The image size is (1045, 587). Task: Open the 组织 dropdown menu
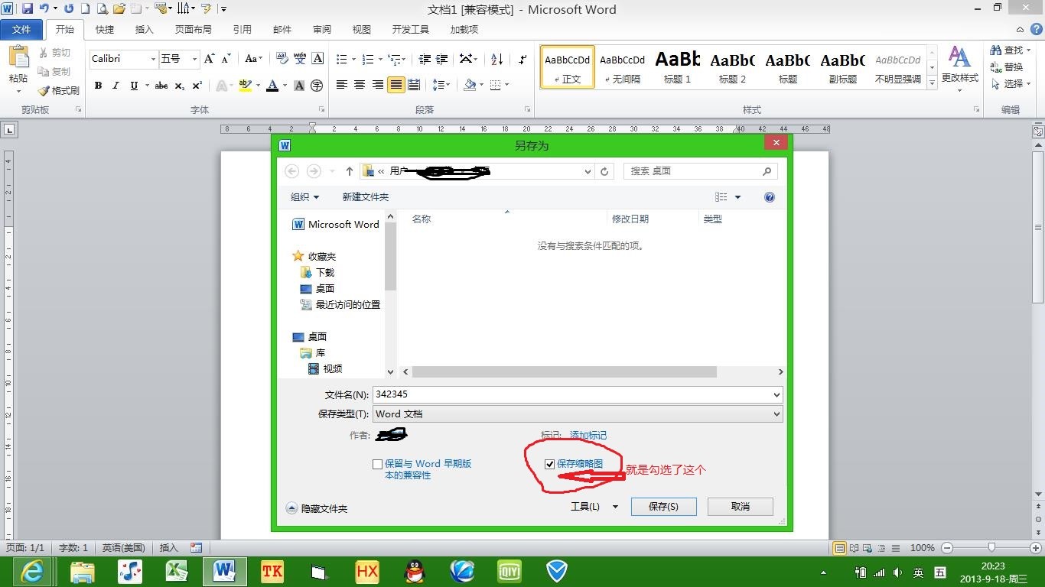(304, 197)
